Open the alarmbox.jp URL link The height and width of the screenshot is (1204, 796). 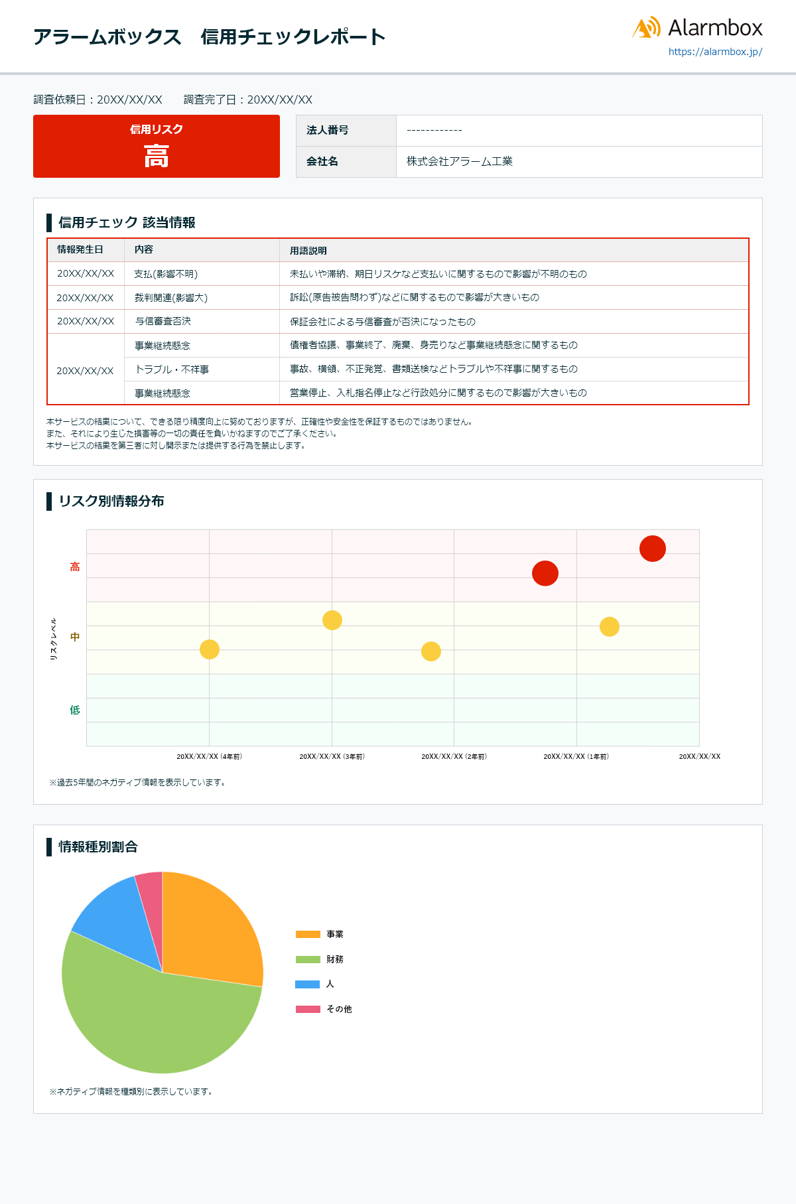[x=715, y=52]
